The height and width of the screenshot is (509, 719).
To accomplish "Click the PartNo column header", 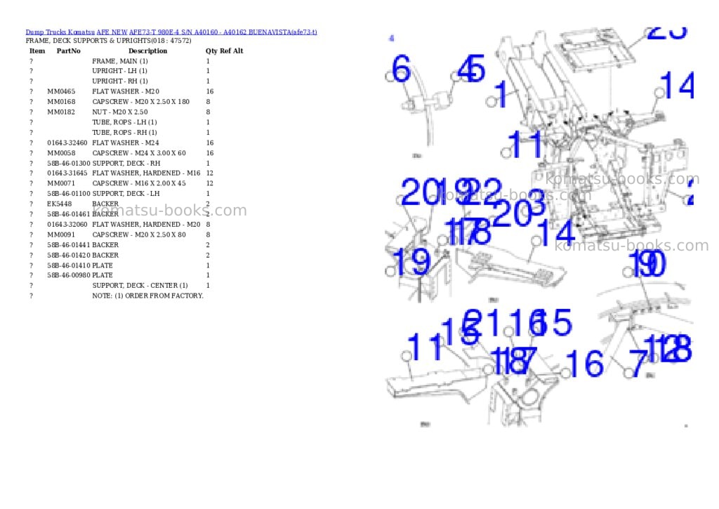I will pos(68,51).
